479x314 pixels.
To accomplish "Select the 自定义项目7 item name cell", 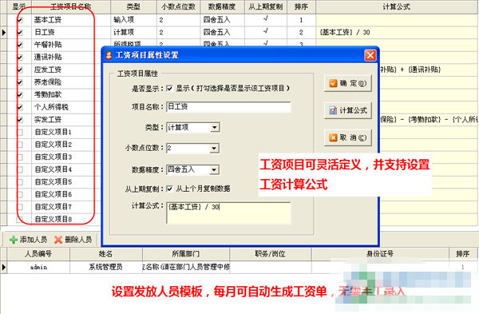I will pyautogui.click(x=66, y=207).
